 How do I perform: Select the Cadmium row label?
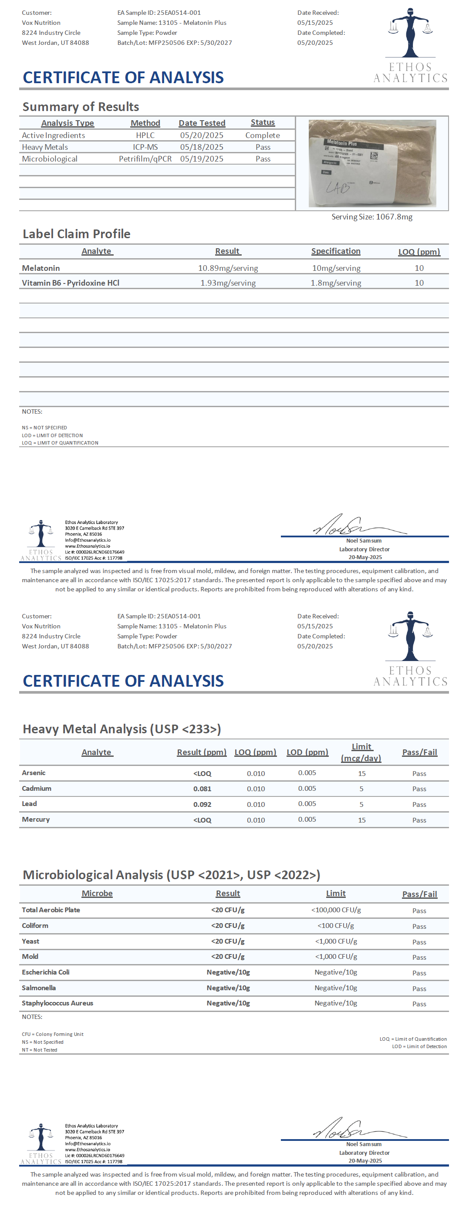tap(37, 788)
